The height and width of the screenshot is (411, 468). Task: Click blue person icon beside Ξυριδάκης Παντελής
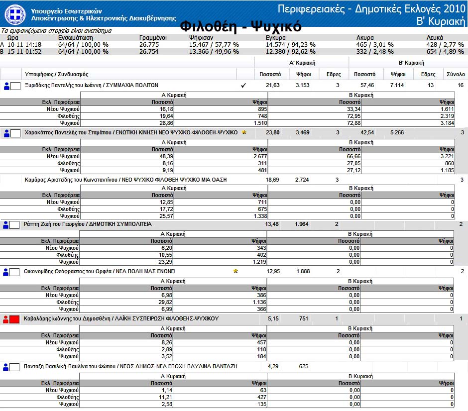pyautogui.click(x=7, y=86)
